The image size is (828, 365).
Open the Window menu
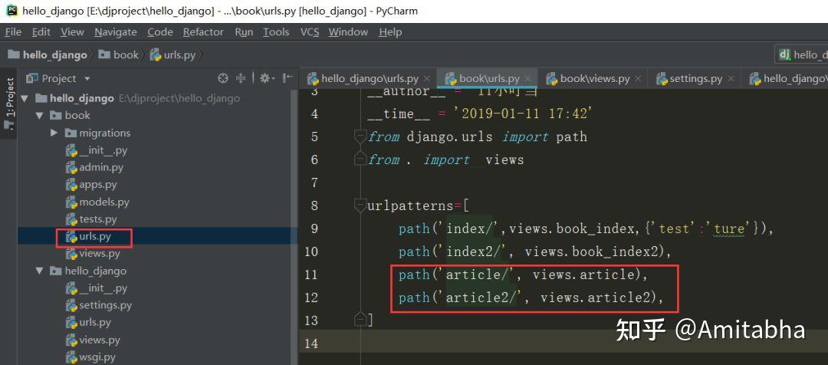click(x=348, y=32)
